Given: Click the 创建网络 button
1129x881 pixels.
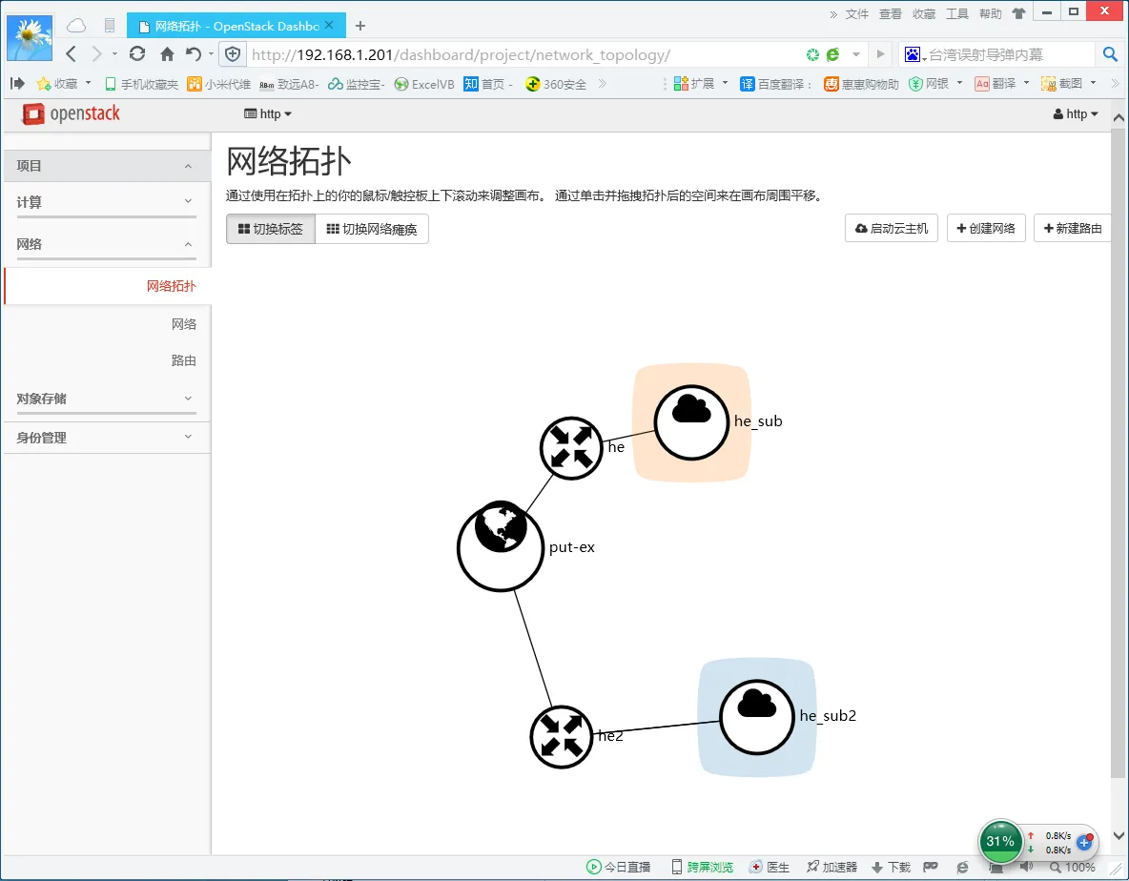Looking at the screenshot, I should pyautogui.click(x=986, y=228).
